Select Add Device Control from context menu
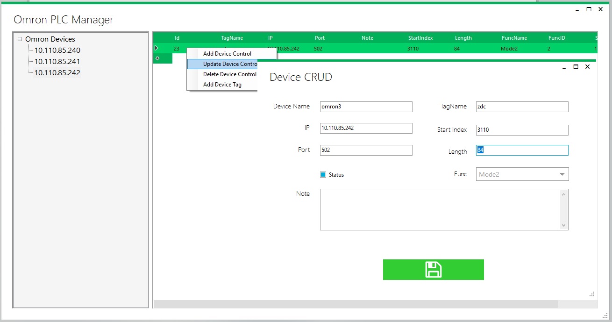The image size is (612, 322). coord(227,54)
